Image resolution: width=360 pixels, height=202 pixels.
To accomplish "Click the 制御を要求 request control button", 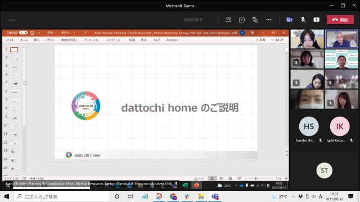I will (x=193, y=20).
